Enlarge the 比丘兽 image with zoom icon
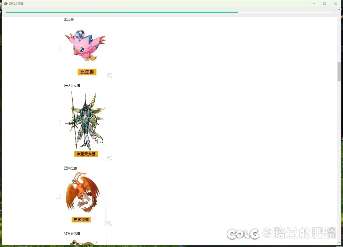This screenshot has width=343, height=247. (x=109, y=75)
